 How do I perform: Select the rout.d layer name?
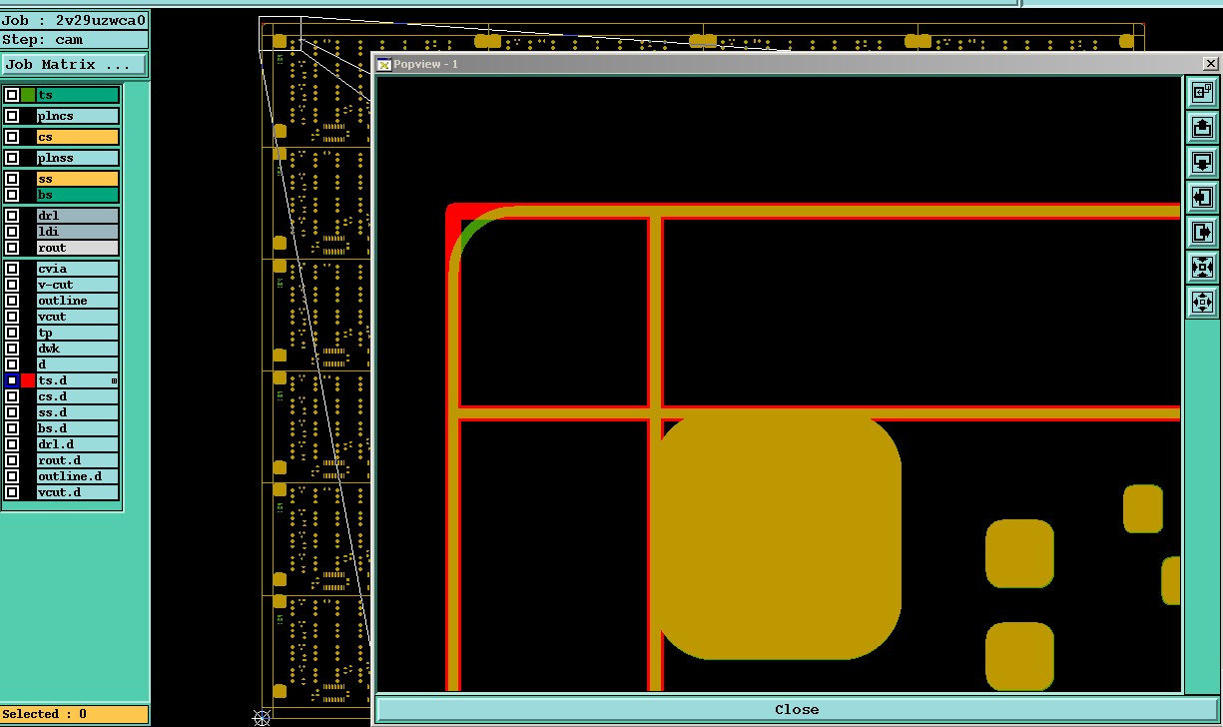point(78,460)
